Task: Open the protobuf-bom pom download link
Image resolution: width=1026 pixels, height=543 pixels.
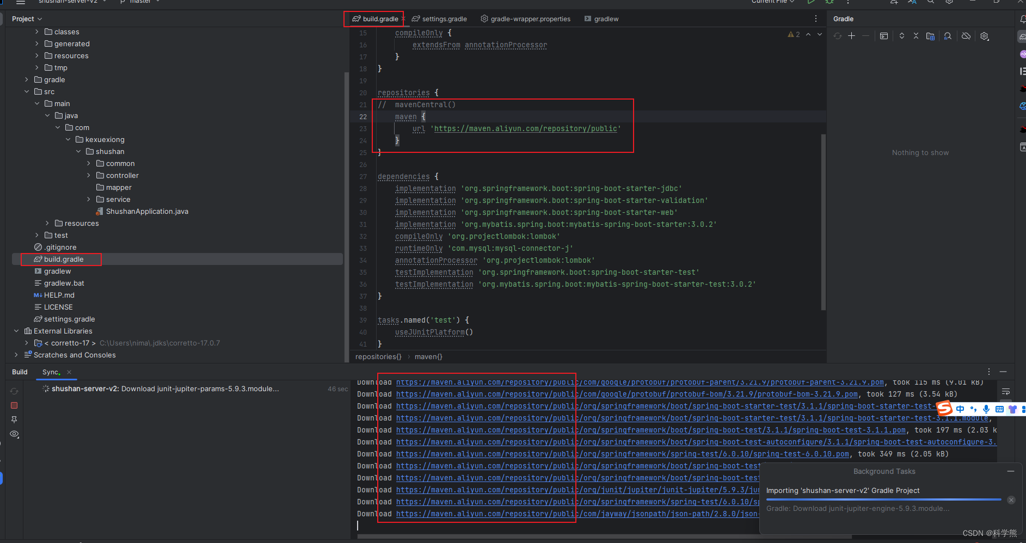Action: pyautogui.click(x=626, y=394)
